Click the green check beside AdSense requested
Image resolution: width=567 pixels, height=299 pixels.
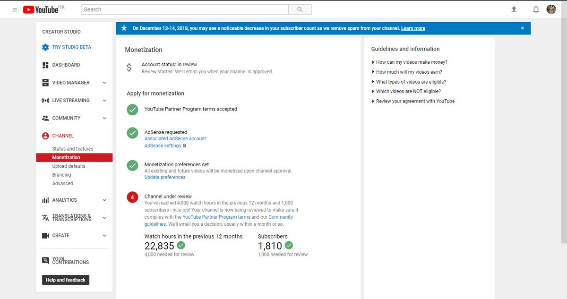(x=132, y=133)
